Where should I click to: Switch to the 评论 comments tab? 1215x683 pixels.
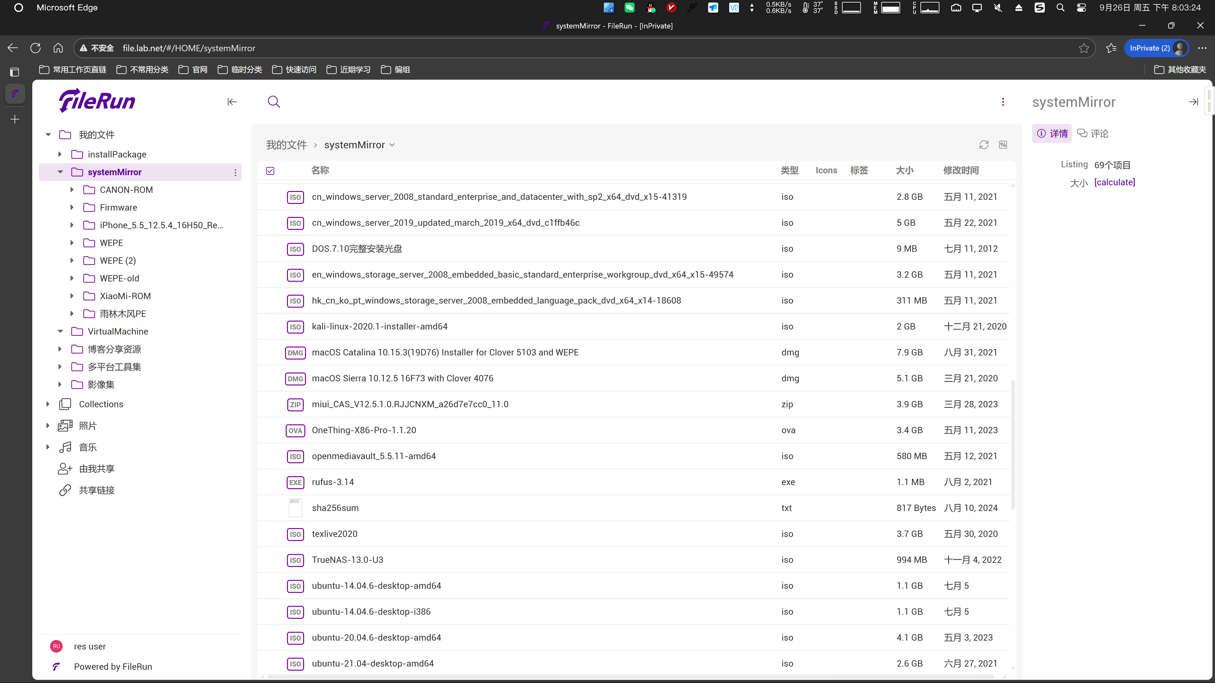(1093, 133)
